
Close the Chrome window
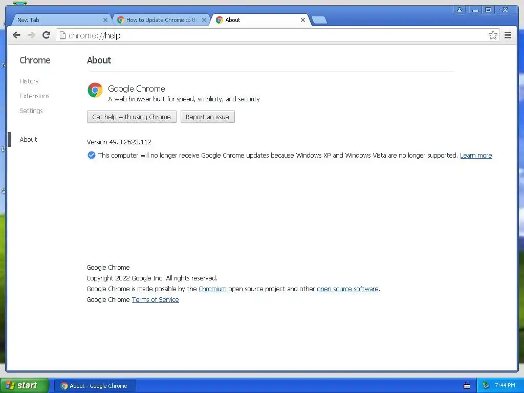(505, 10)
